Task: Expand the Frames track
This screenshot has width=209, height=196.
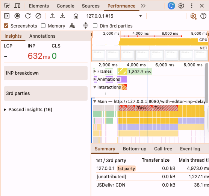Action: [95, 71]
